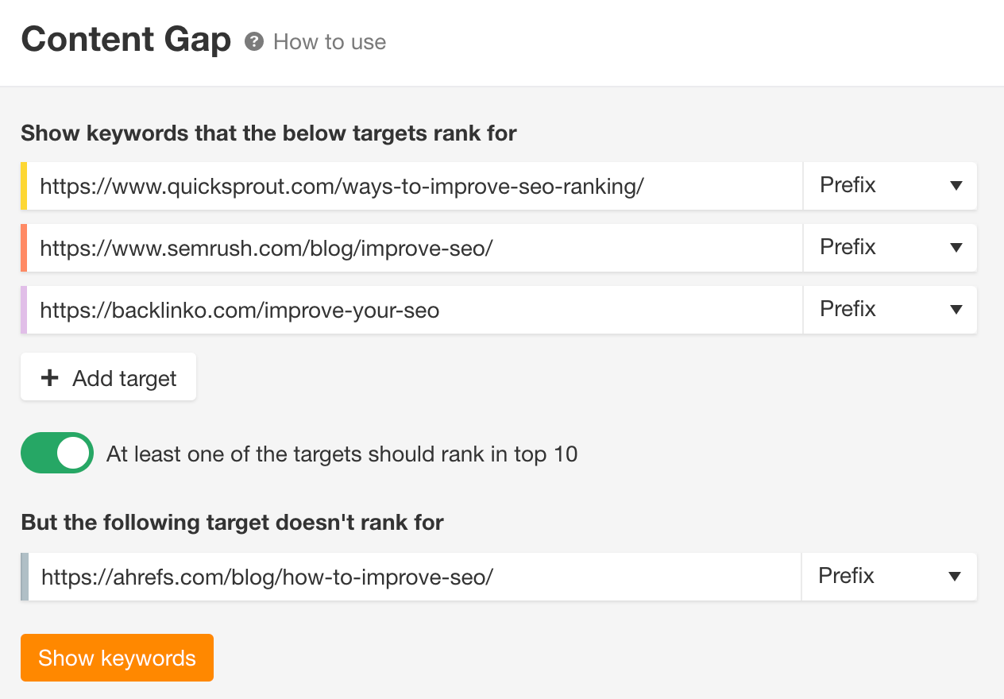The image size is (1004, 699).
Task: Click the semrush blog URL input field
Action: click(x=415, y=248)
